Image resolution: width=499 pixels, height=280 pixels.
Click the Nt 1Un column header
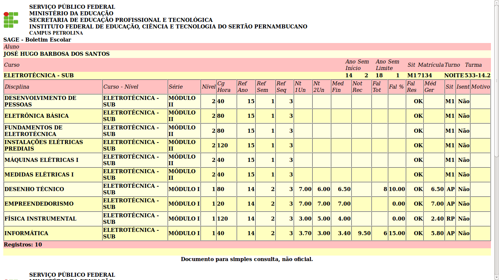click(x=303, y=87)
